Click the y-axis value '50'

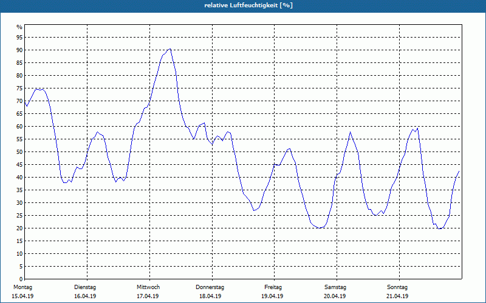coord(19,152)
